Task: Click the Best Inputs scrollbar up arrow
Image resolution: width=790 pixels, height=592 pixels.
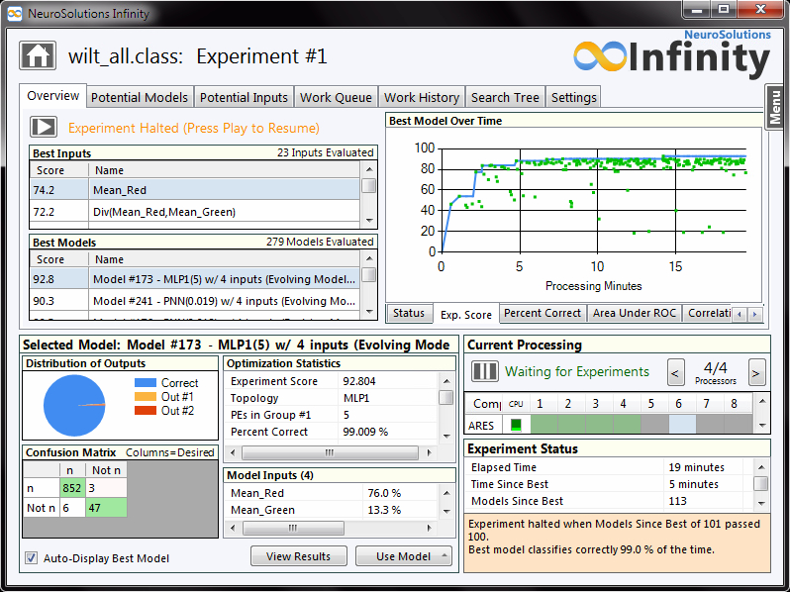Action: [369, 168]
